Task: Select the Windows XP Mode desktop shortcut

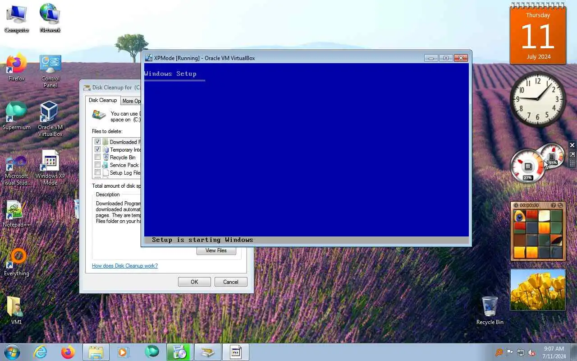Action: [50, 168]
